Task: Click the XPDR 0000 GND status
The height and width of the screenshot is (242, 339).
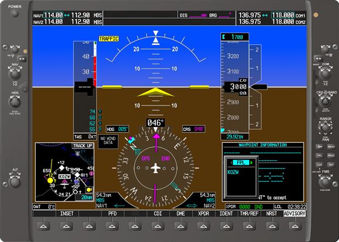Action: pos(249,206)
